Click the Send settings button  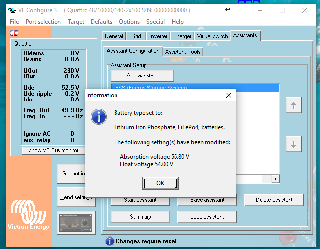pyautogui.click(x=76, y=197)
